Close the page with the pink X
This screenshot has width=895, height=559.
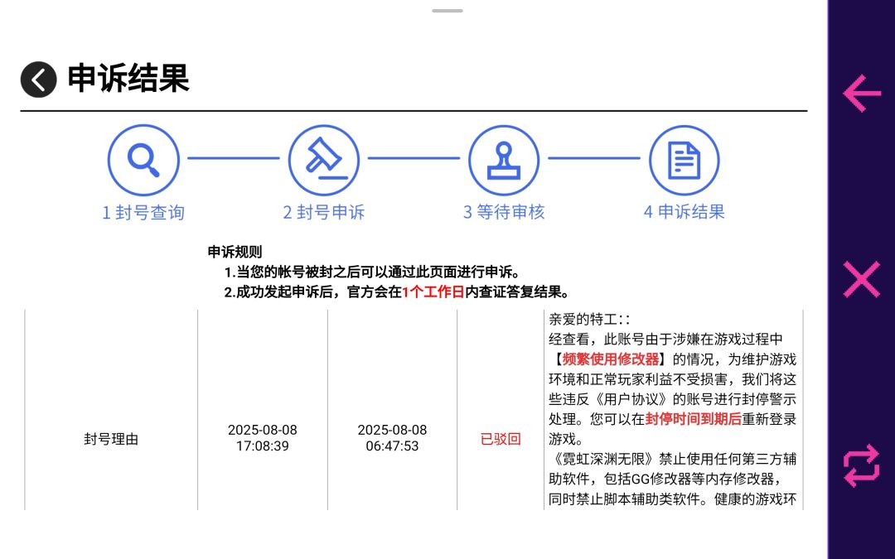tap(862, 280)
